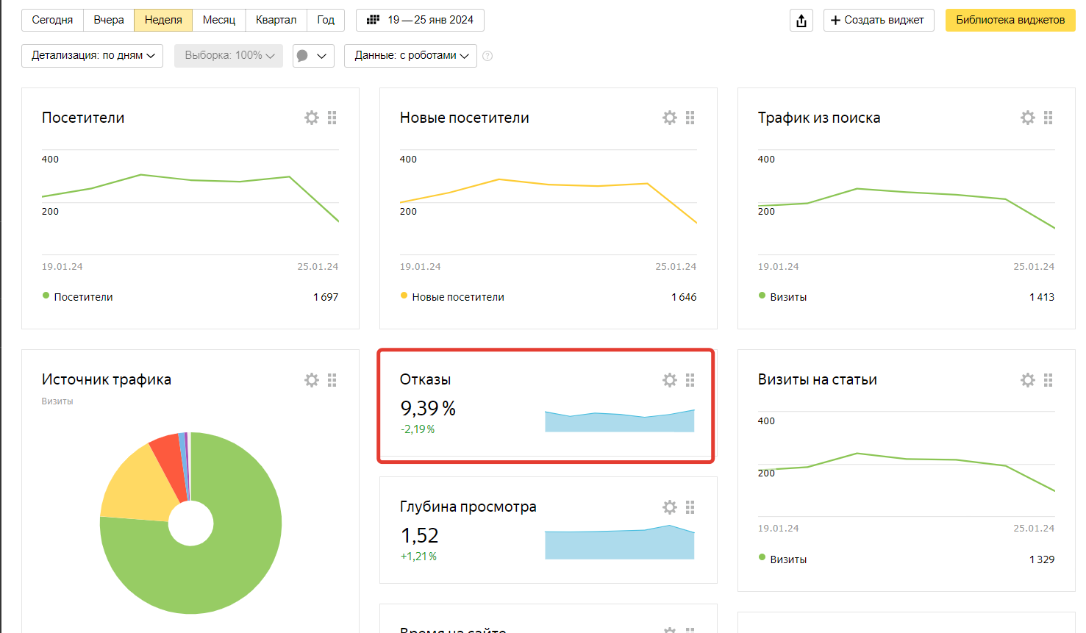Image resolution: width=1086 pixels, height=633 pixels.
Task: Click the yellow line in Новые посетители chart
Action: 549,185
